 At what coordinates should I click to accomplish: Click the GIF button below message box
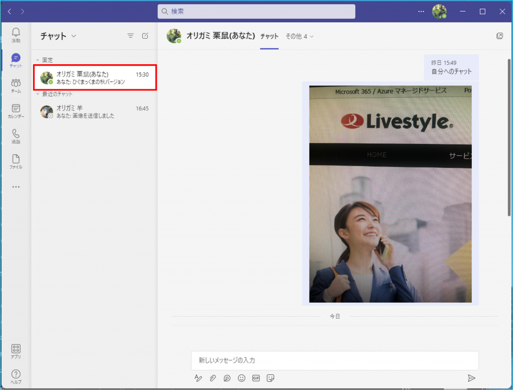tap(256, 378)
